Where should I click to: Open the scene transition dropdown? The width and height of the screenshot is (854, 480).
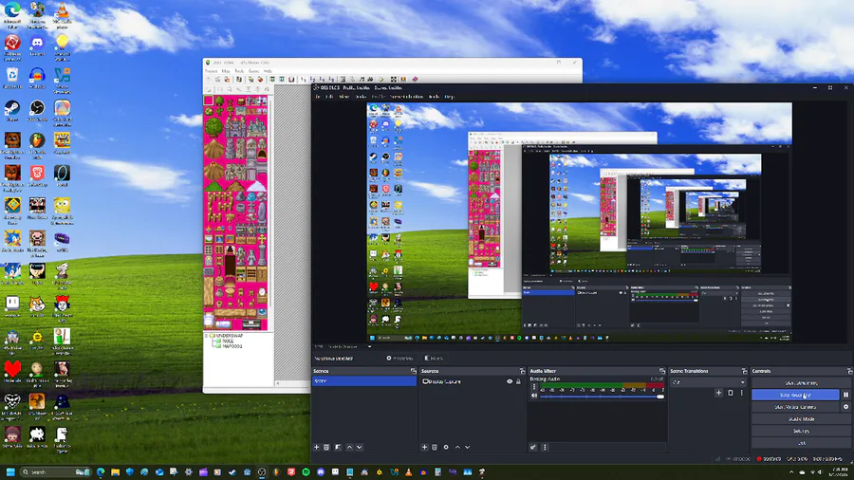(709, 382)
